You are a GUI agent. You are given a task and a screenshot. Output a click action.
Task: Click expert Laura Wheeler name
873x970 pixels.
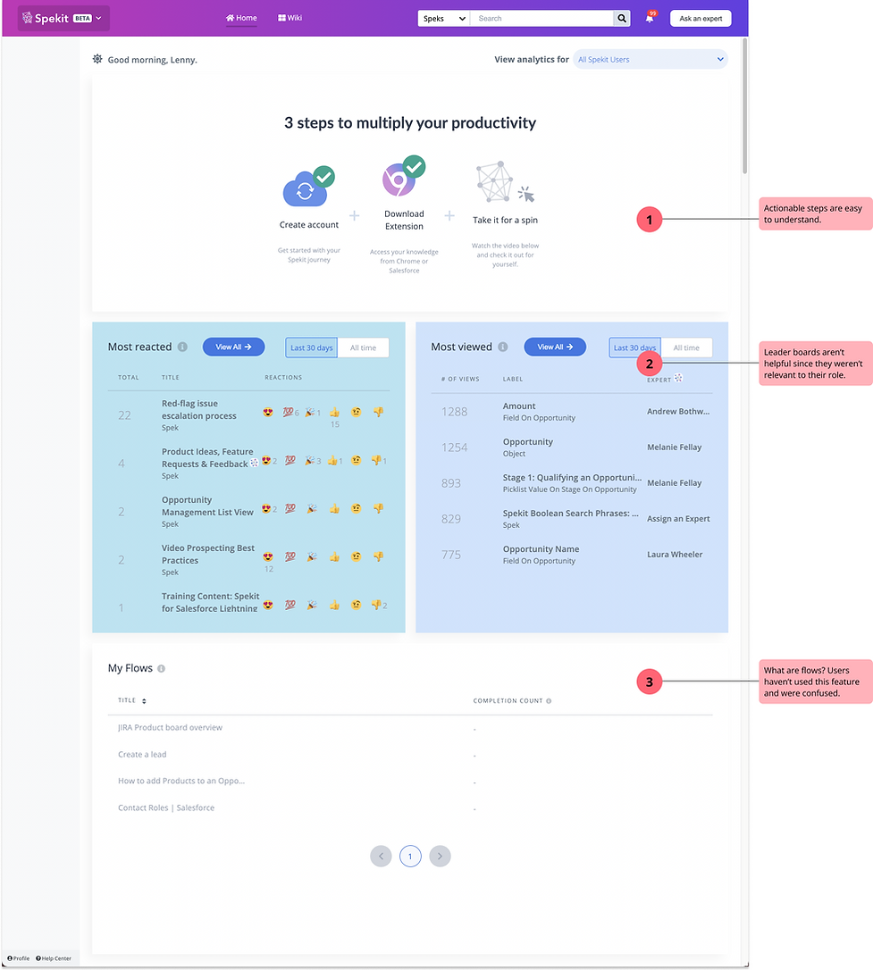(675, 555)
